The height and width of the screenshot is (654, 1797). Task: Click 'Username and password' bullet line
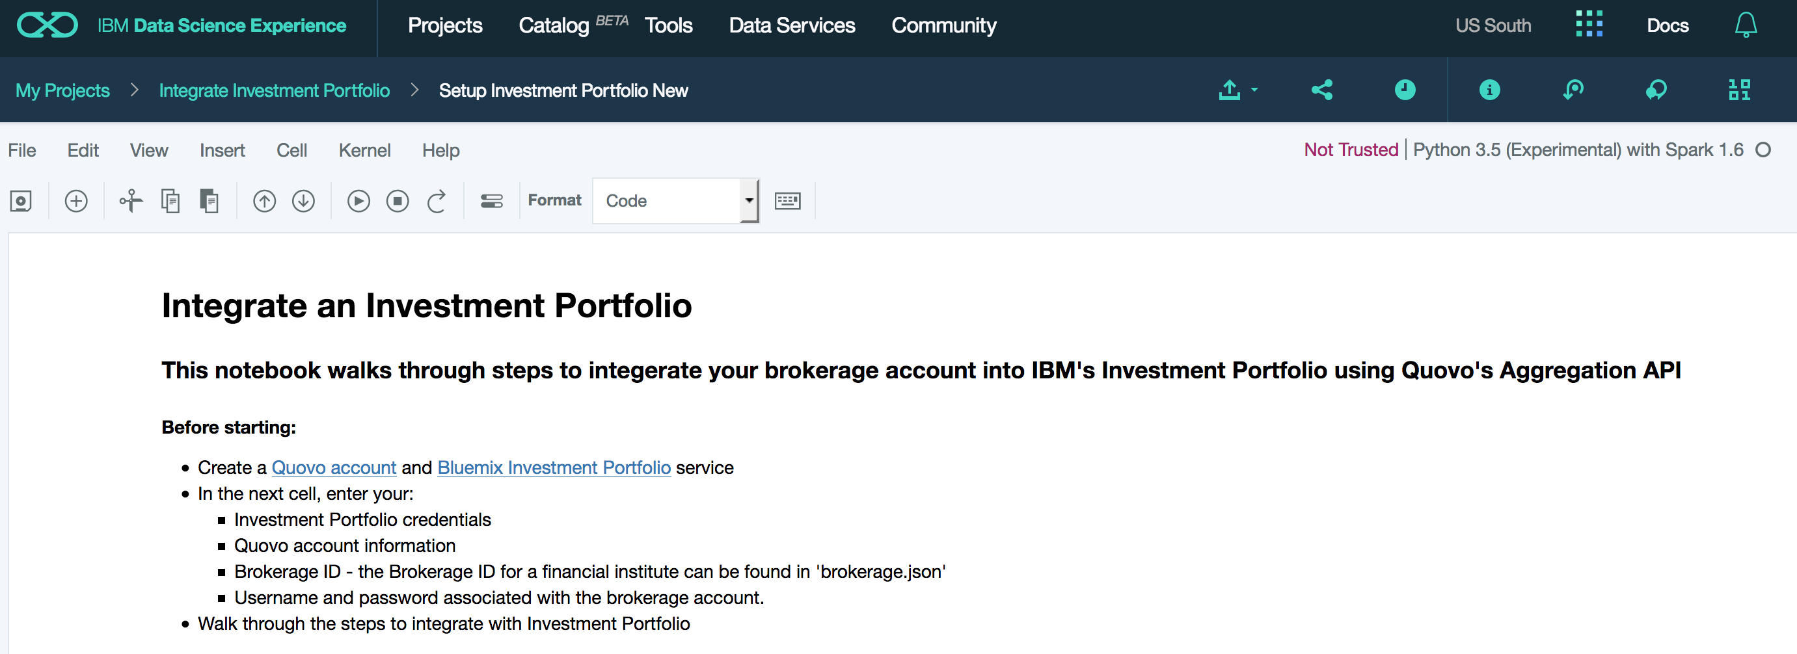pos(500,597)
